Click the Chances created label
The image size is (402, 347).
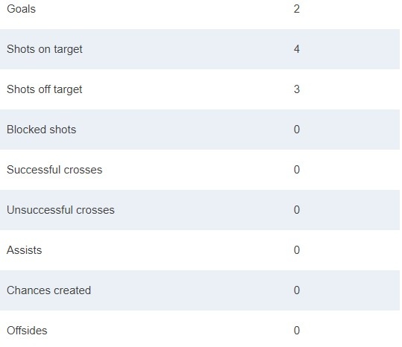click(48, 290)
